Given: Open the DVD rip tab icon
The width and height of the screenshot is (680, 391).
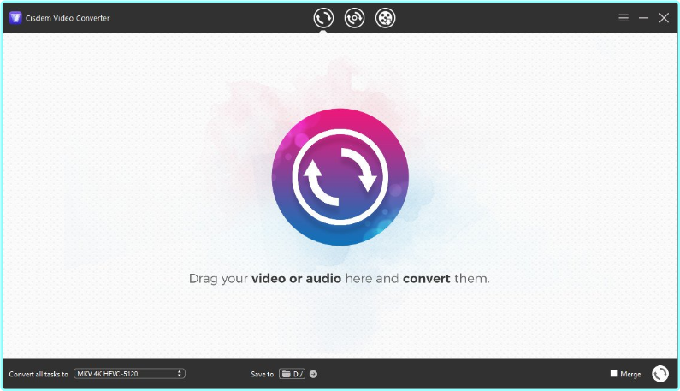Looking at the screenshot, I should [386, 18].
